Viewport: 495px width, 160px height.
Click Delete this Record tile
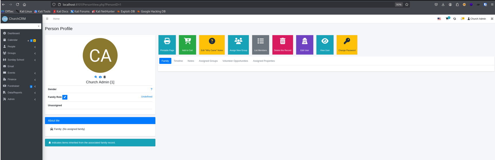pos(283,45)
